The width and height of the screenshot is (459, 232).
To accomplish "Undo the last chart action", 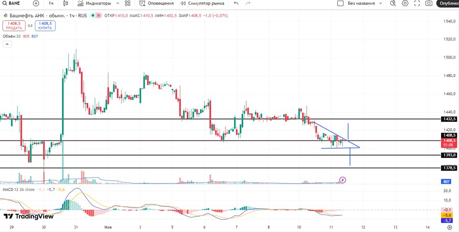I will tap(236, 4).
